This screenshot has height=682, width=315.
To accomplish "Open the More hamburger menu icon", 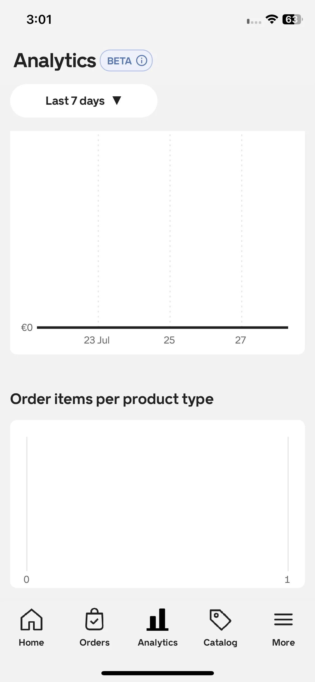I will click(x=283, y=619).
